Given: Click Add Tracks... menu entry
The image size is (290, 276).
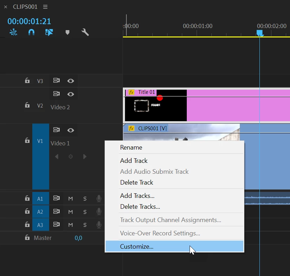Looking at the screenshot, I should [x=137, y=195].
